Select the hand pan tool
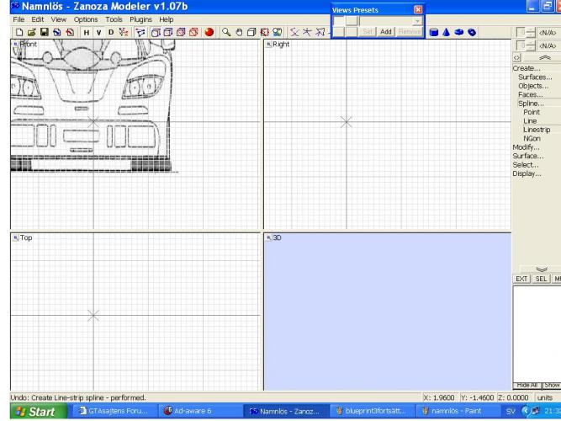 tap(240, 32)
